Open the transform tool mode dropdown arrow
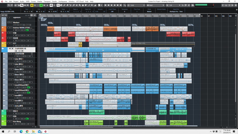The width and height of the screenshot is (238, 134). 54,5
